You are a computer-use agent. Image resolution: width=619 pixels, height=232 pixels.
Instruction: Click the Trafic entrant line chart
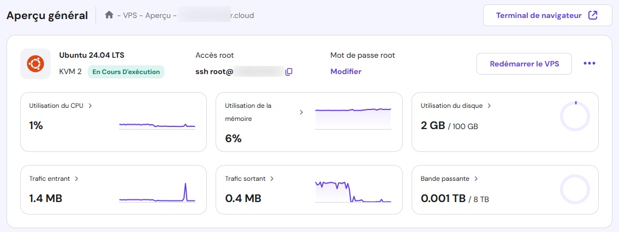[x=157, y=192]
